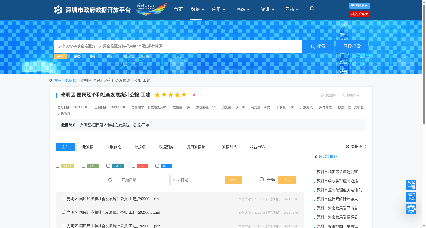Switch to the 数据预览 tab
The height and width of the screenshot is (228, 426).
(166, 147)
